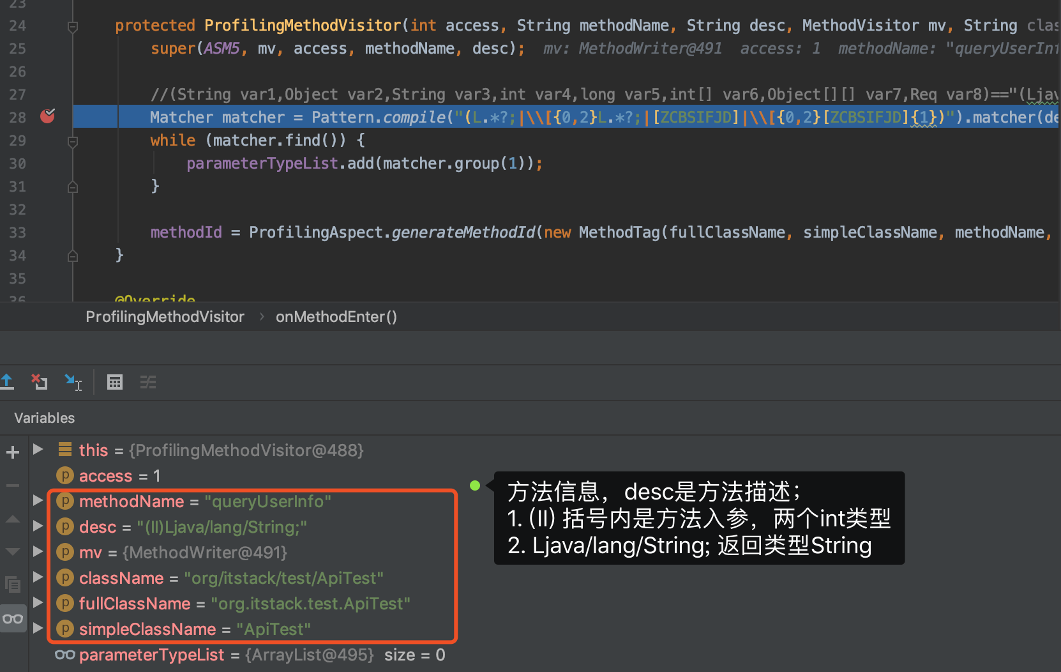Click the Step Out arrow icon

tap(7, 382)
